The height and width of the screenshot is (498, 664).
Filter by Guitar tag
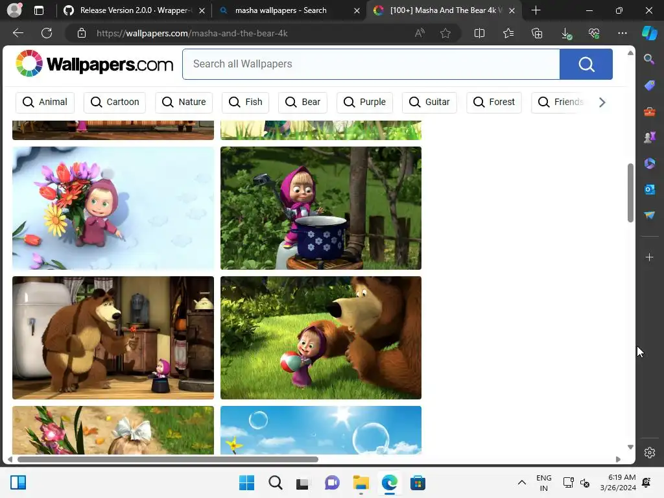click(429, 102)
